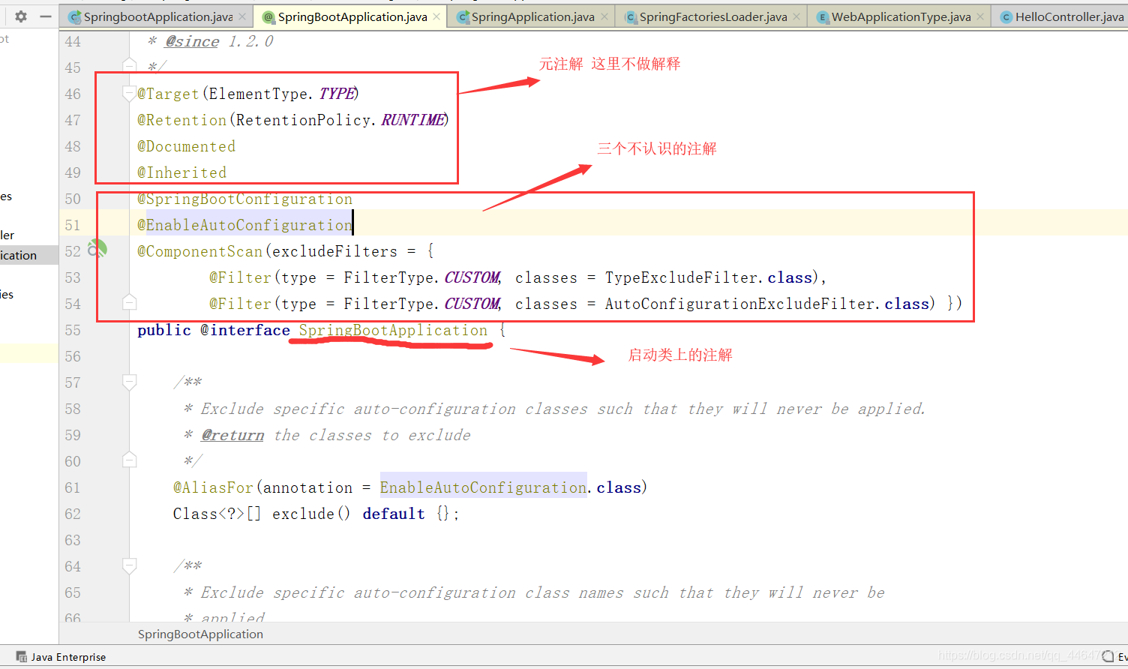Collapse the fold end marker at line 60

coord(130,459)
